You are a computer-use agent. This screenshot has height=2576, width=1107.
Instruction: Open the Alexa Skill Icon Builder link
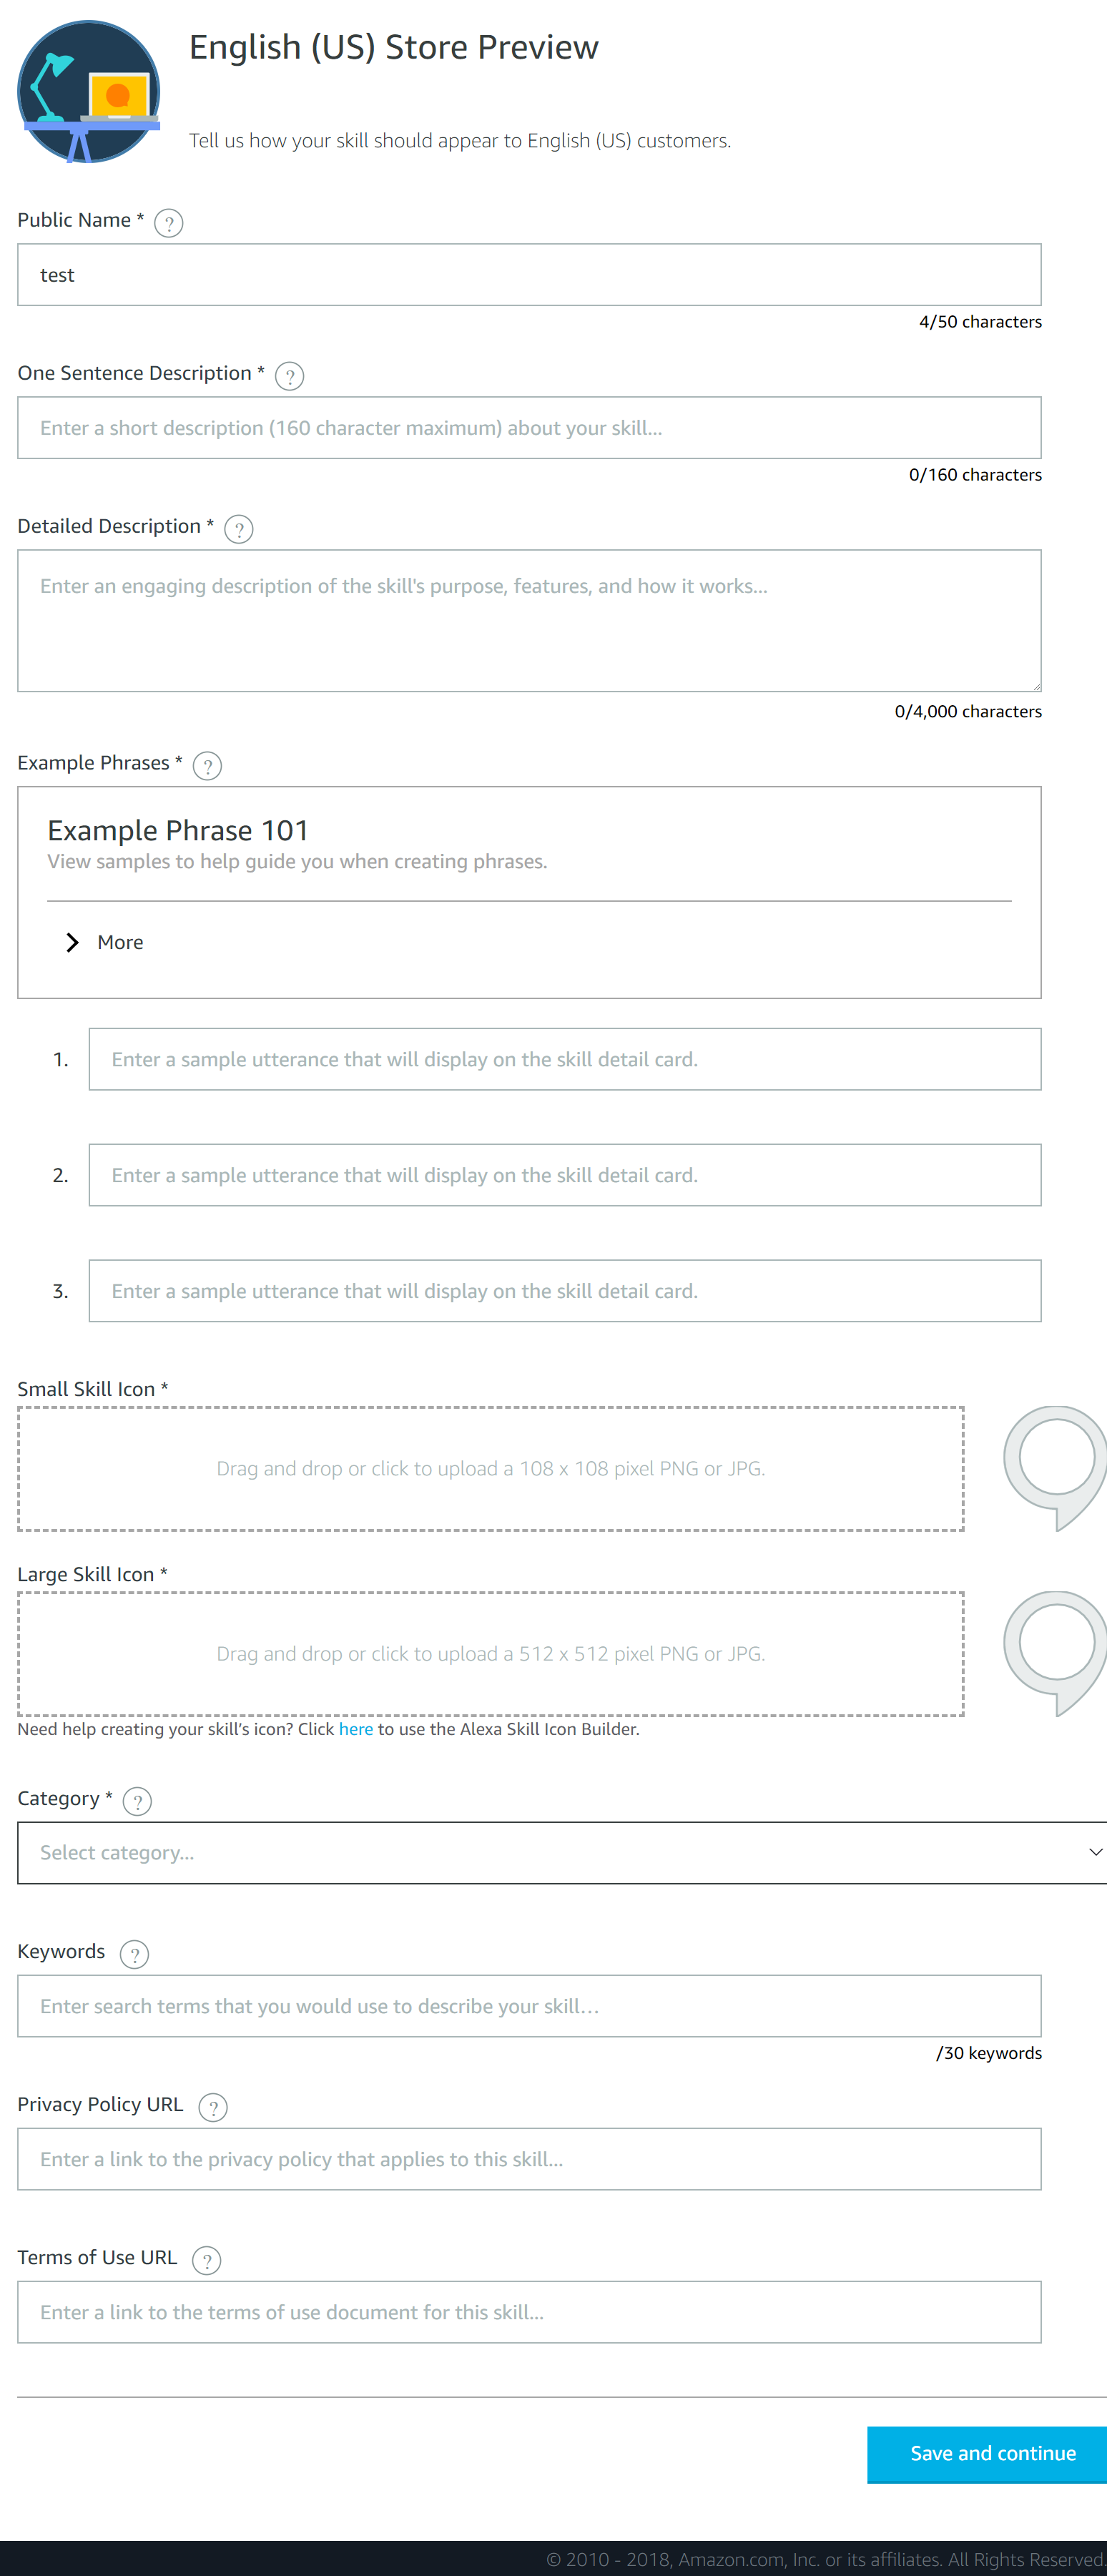pyautogui.click(x=356, y=1728)
